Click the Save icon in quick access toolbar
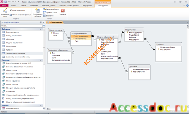Viewport: 189px width, 114px height. pyautogui.click(x=5, y=2)
